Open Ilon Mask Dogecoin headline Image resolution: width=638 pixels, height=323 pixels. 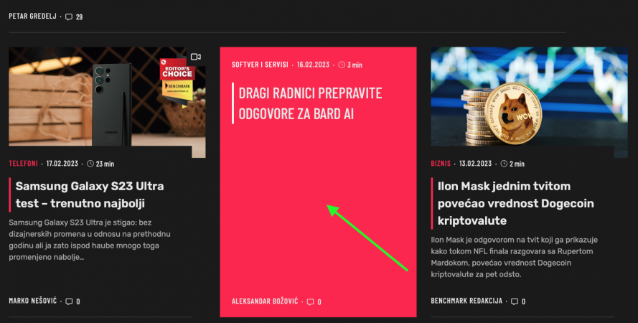tap(515, 203)
